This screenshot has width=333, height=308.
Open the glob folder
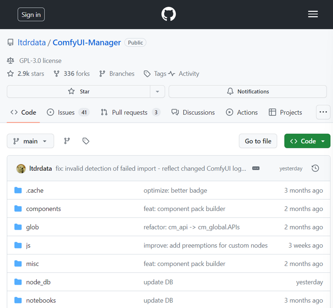pos(32,227)
